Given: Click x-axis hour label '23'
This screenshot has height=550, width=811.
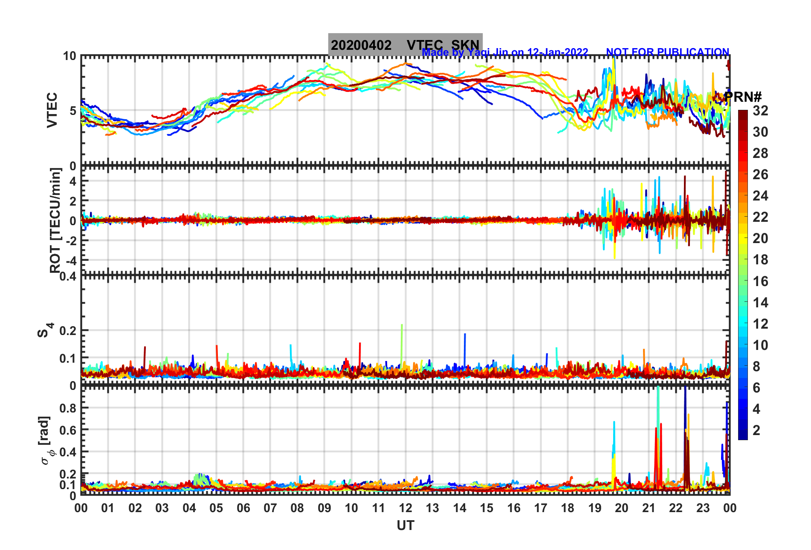Looking at the screenshot, I should click(703, 508).
